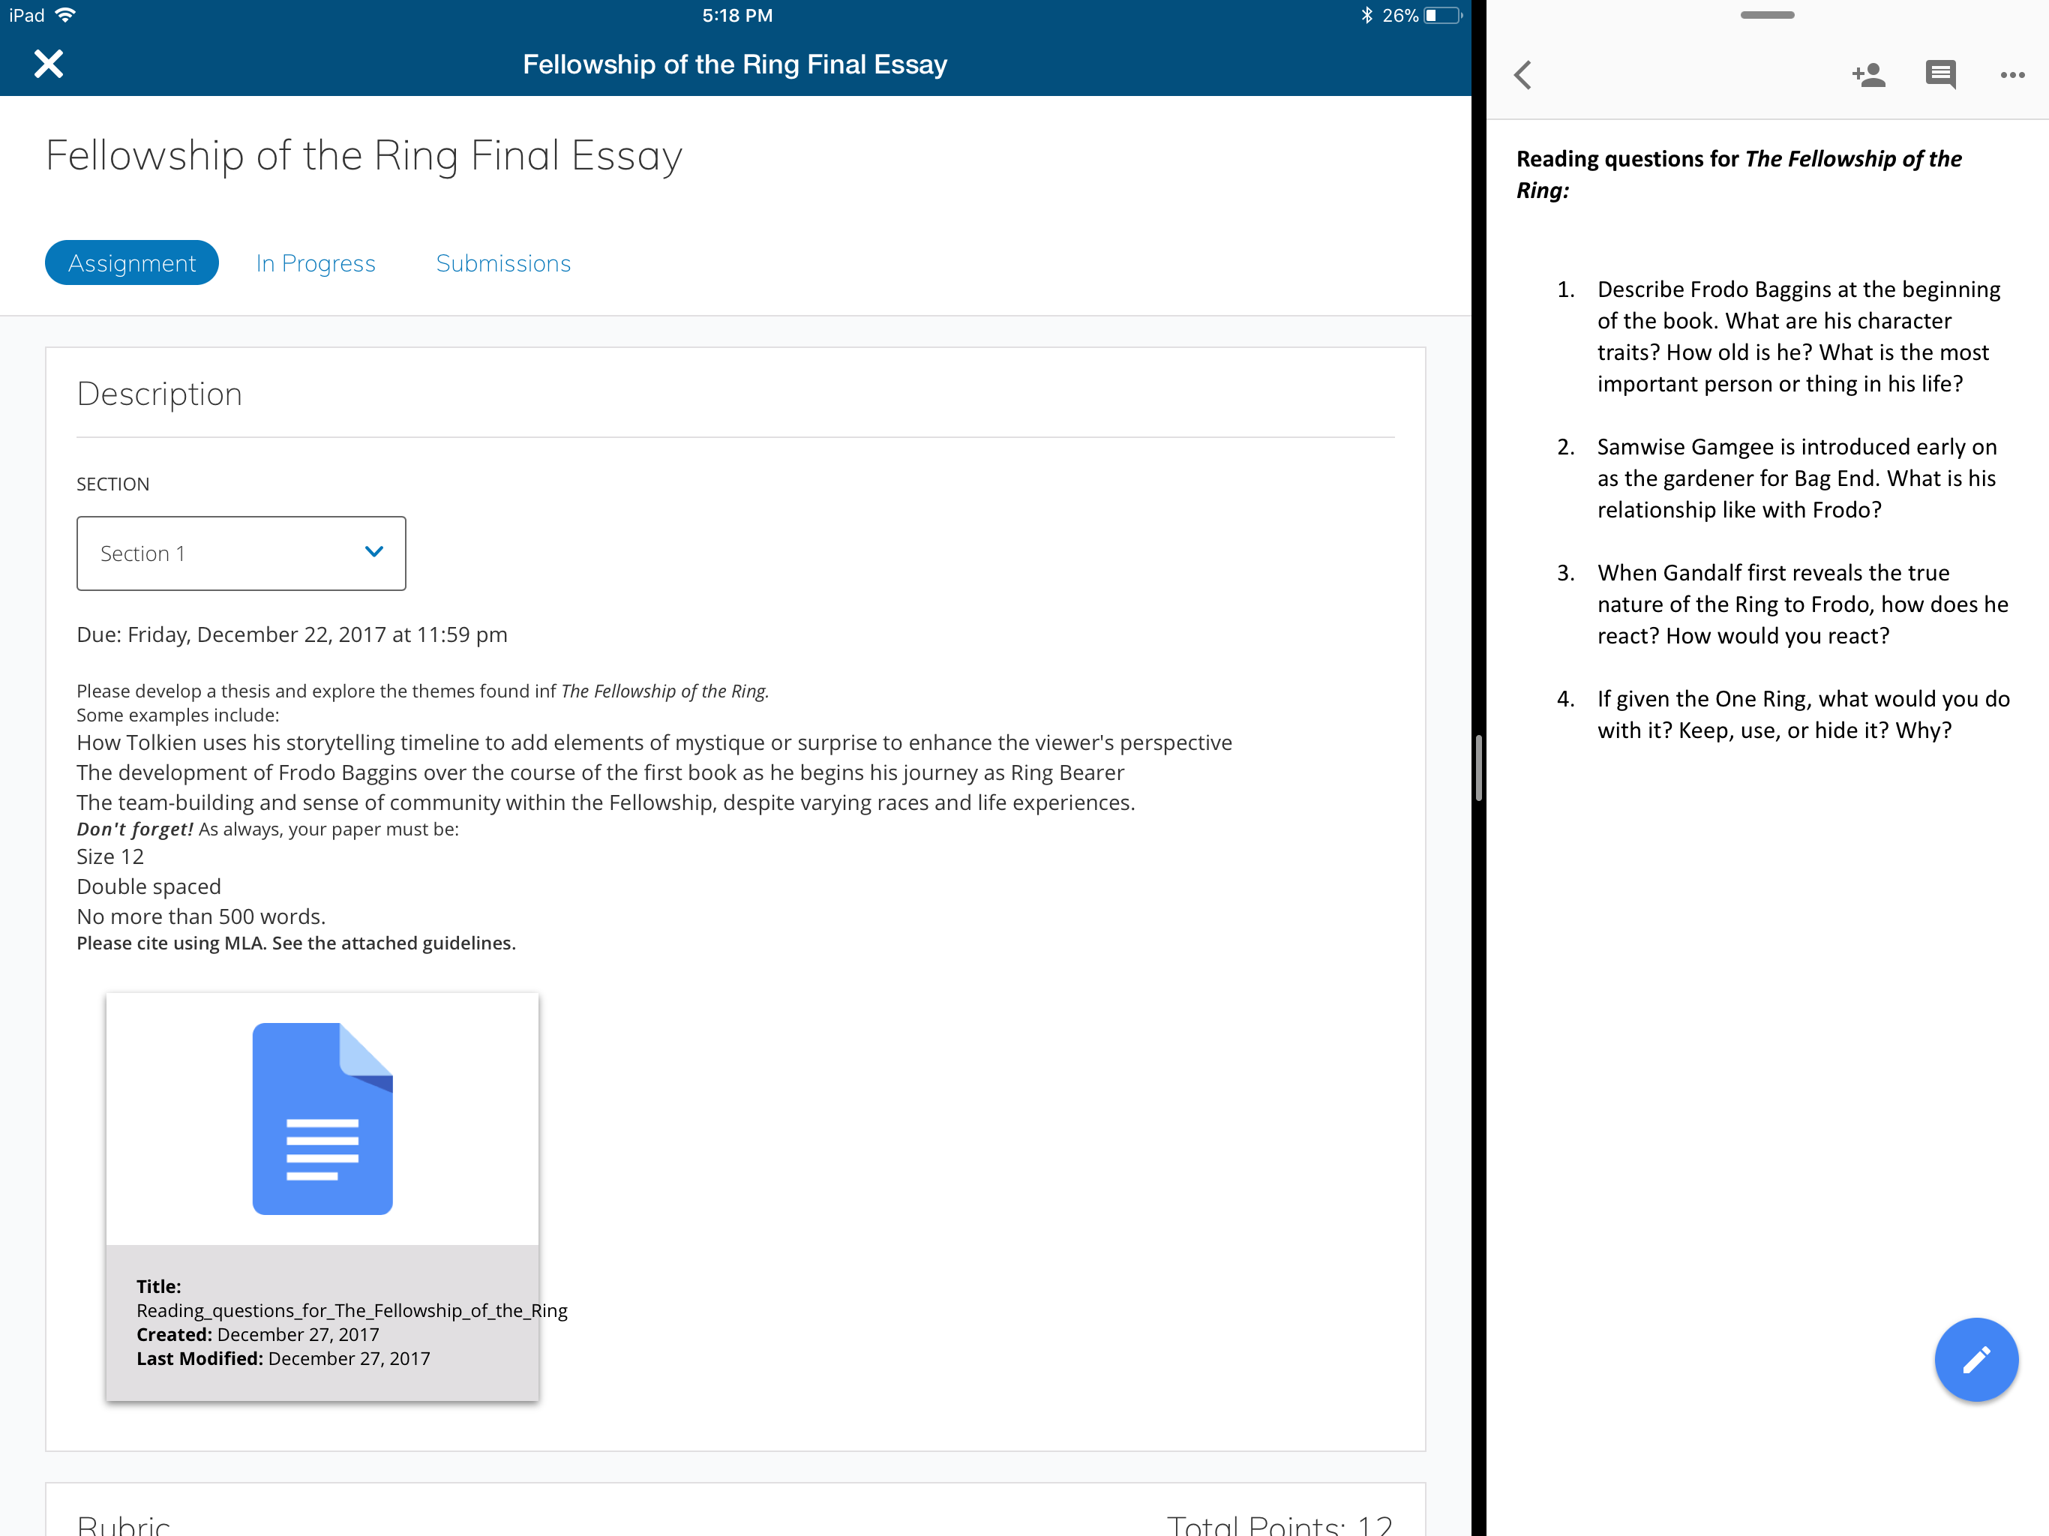Tap the battery status indicator

(1441, 16)
